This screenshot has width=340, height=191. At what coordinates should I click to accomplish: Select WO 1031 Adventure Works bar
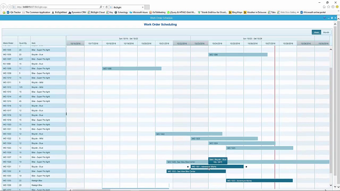217,167
